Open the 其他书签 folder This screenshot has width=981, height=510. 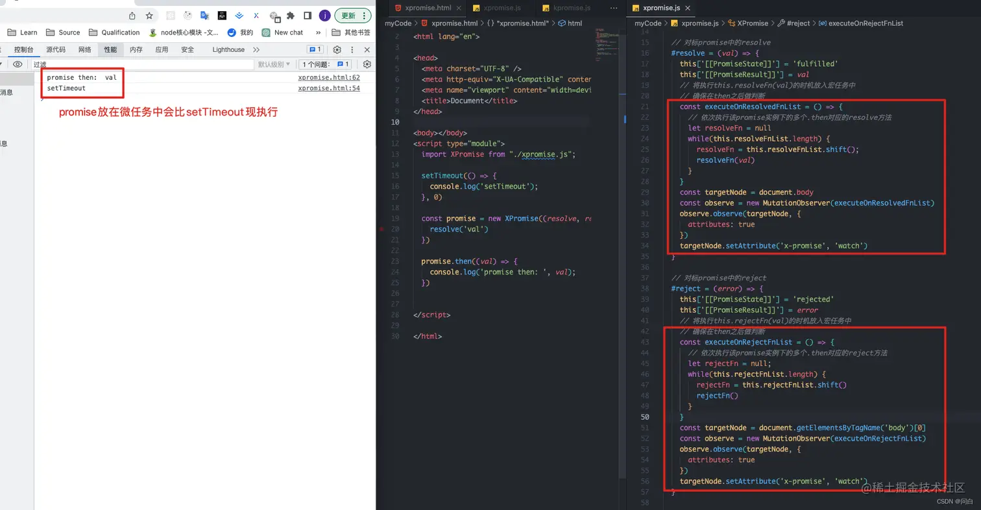coord(351,32)
